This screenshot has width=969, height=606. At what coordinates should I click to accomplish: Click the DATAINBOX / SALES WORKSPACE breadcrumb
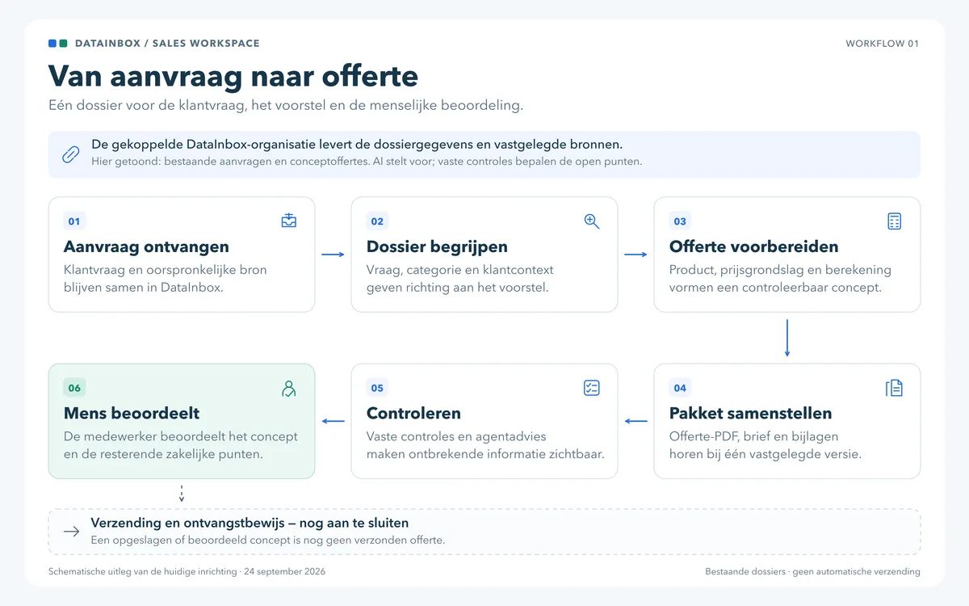[167, 43]
